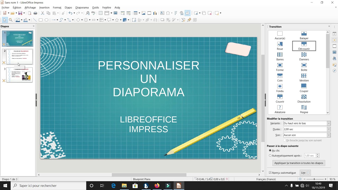Click the Rotate tool icon
This screenshot has width=338, height=190.
pyautogui.click(x=134, y=20)
